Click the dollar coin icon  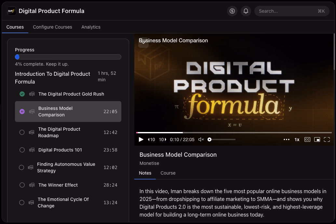(232, 11)
